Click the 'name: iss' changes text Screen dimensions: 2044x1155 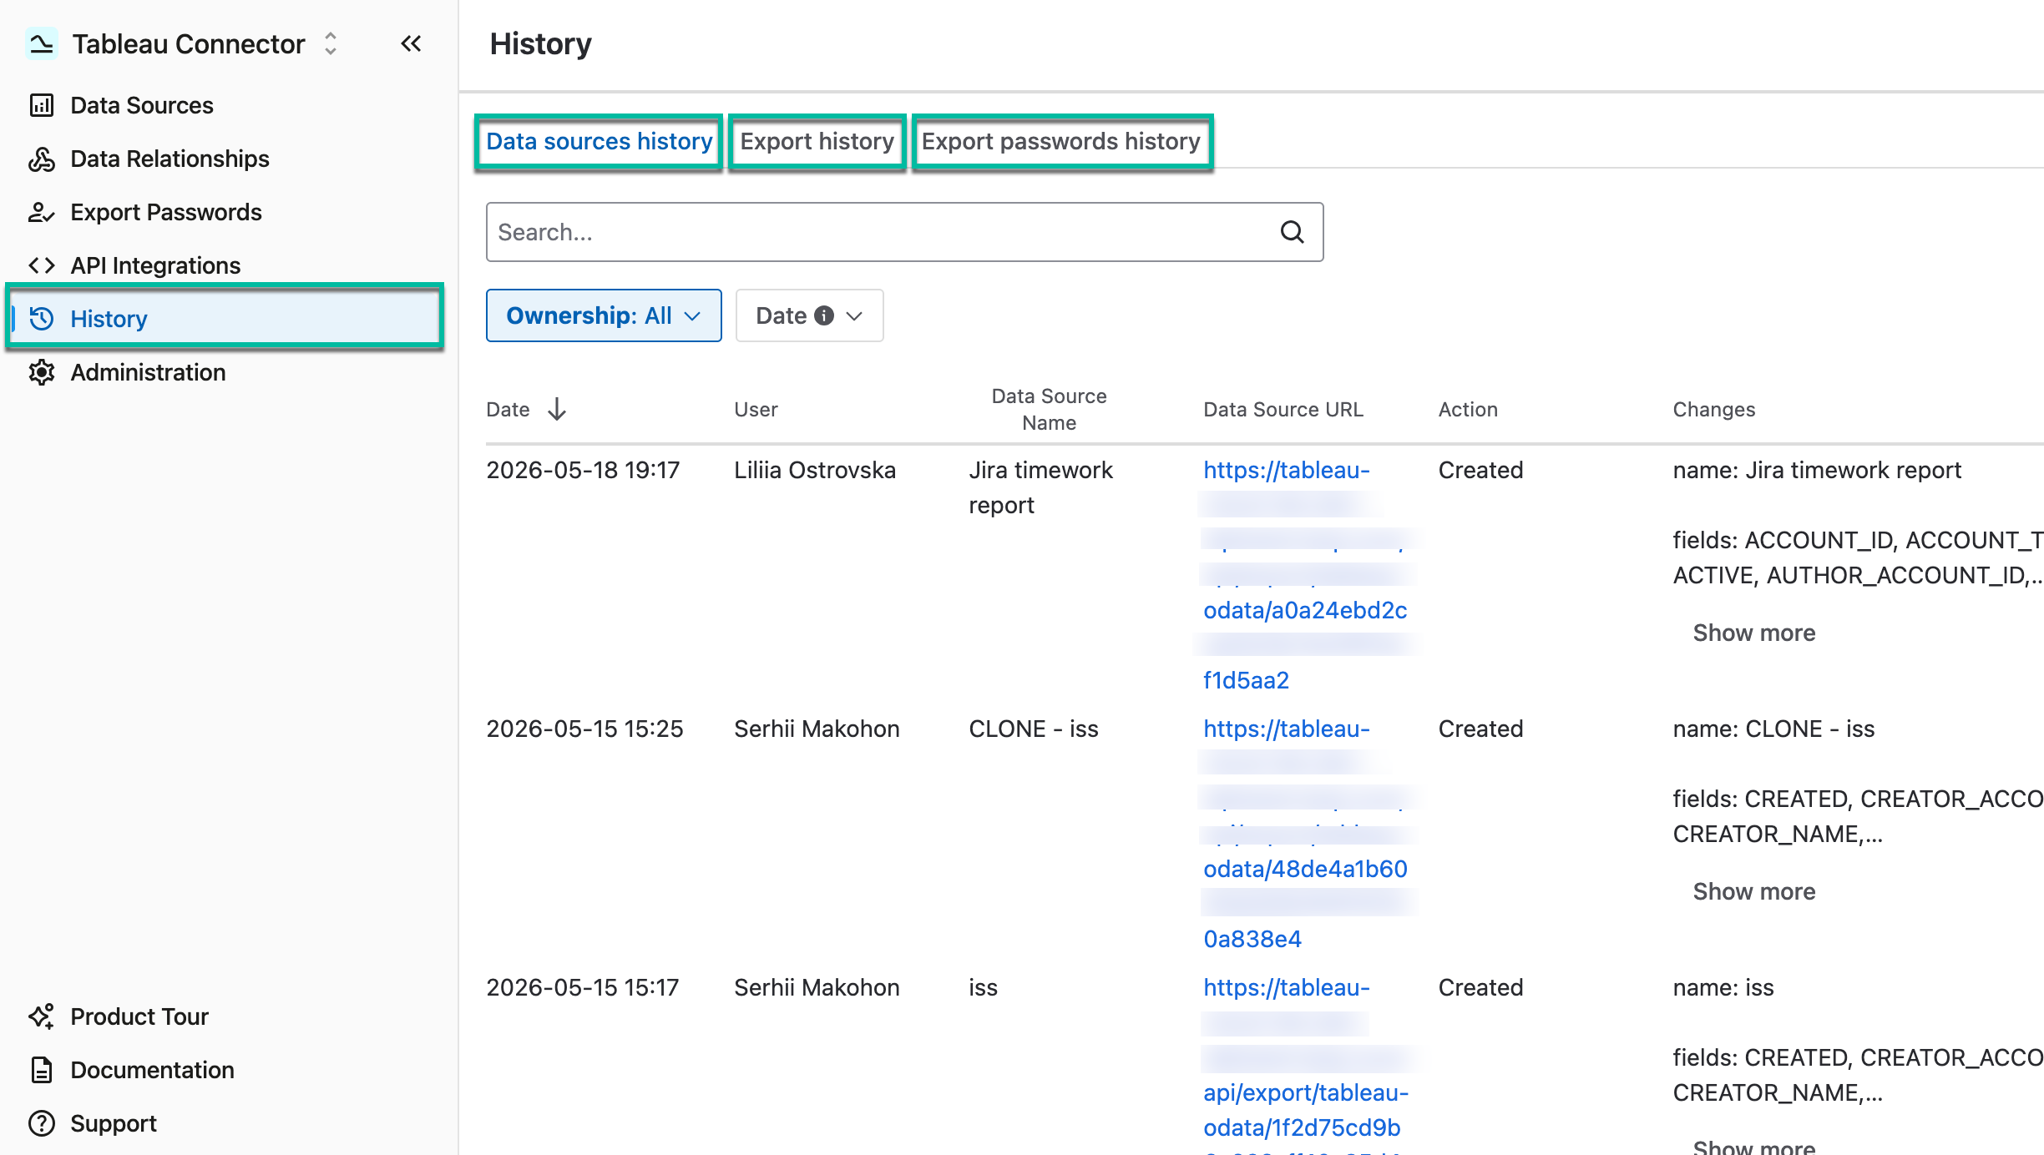coord(1723,987)
